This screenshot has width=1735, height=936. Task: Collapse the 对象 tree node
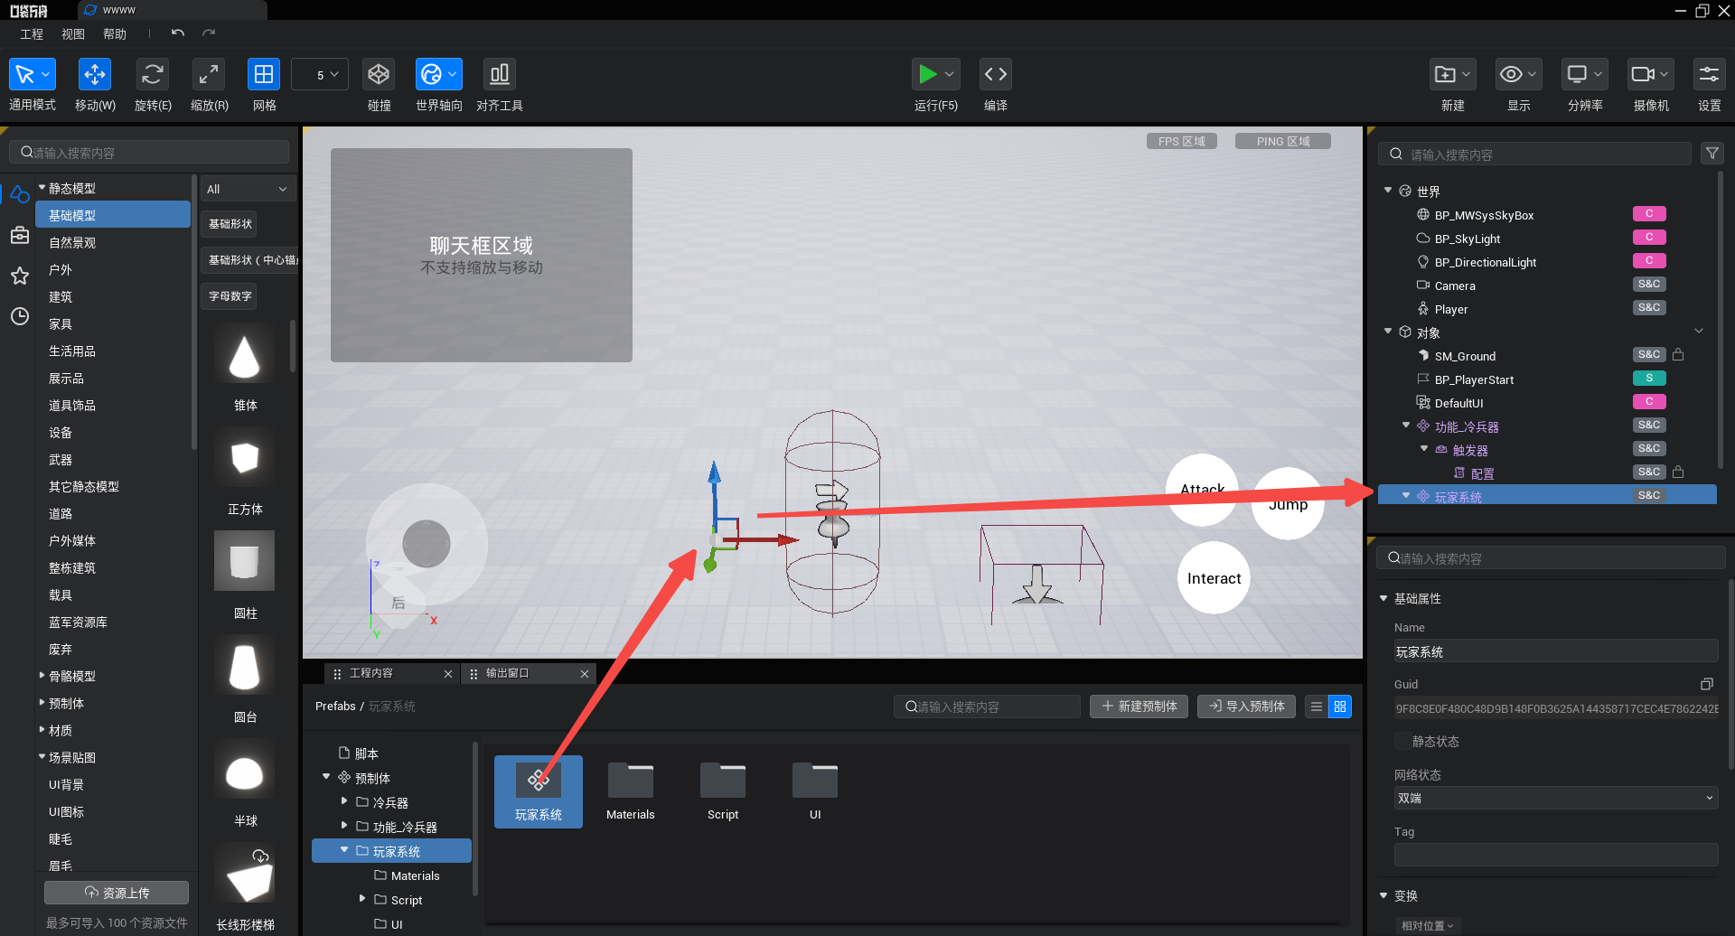[1388, 332]
